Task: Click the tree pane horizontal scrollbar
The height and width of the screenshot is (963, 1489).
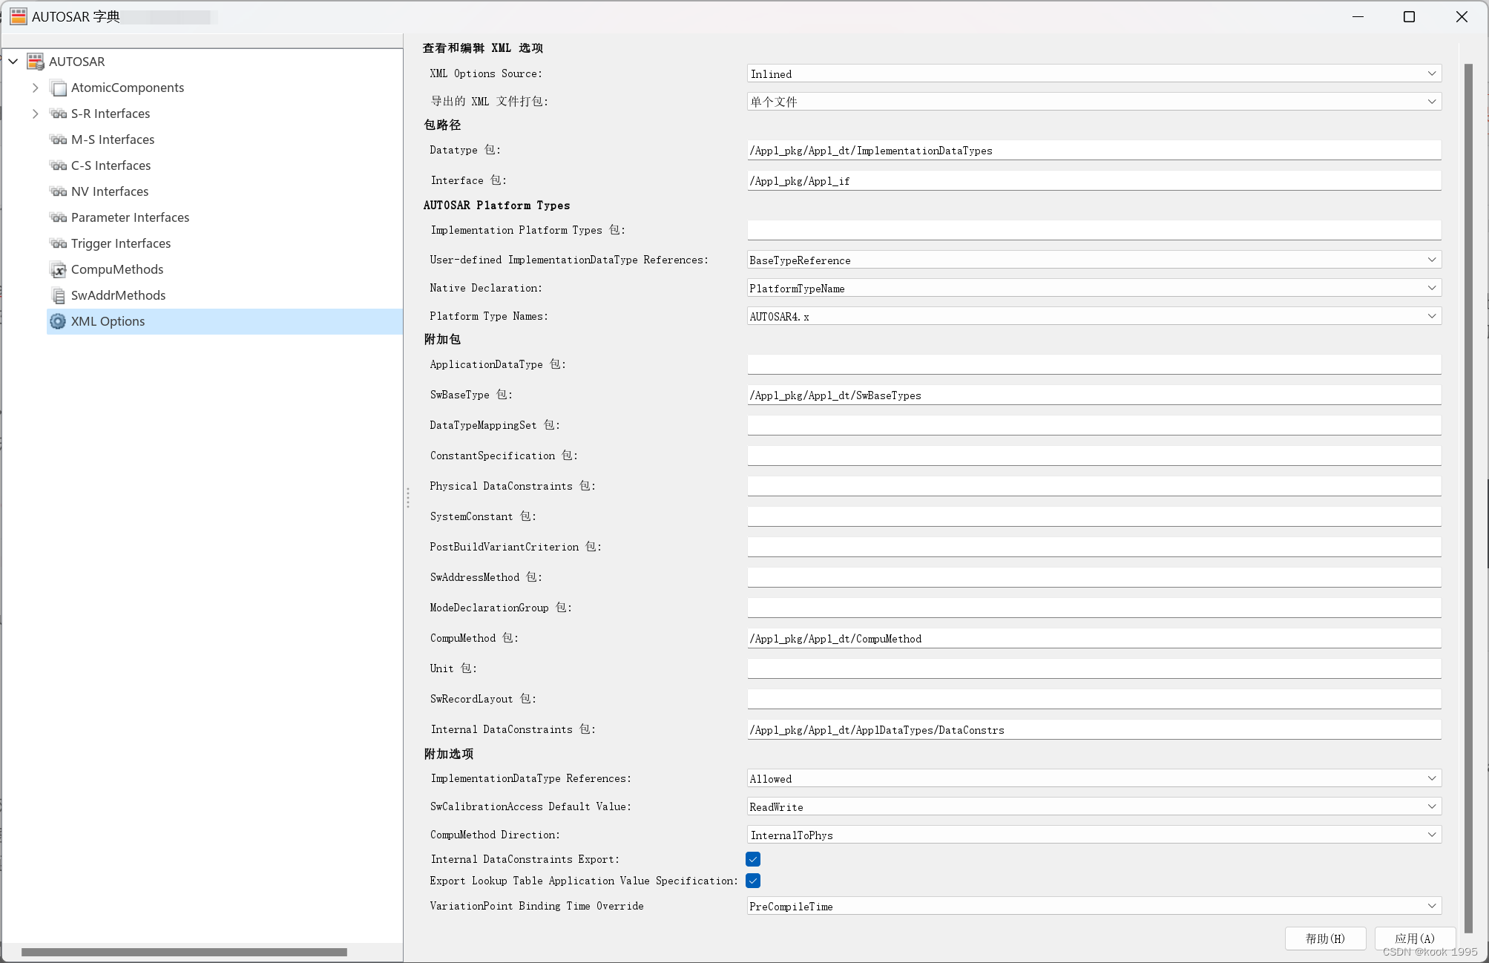Action: coord(184,952)
